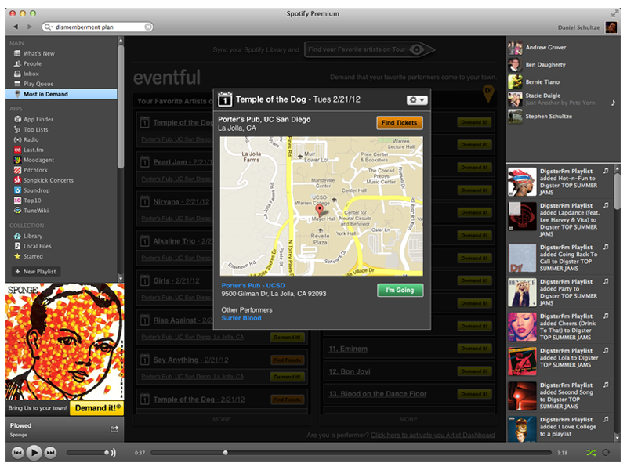Skip to the next track

50,453
